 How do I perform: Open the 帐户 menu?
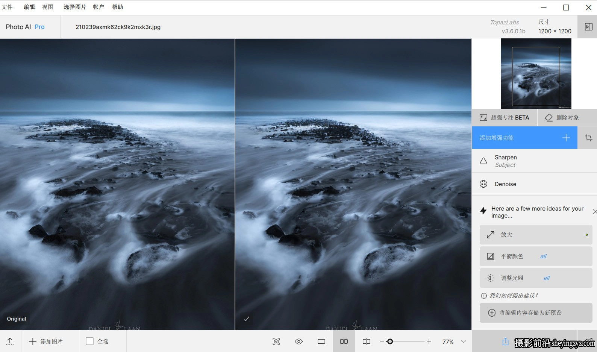[98, 7]
